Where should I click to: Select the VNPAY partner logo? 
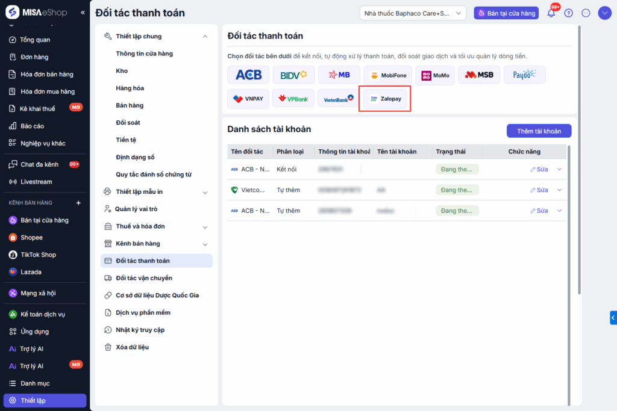coord(248,99)
